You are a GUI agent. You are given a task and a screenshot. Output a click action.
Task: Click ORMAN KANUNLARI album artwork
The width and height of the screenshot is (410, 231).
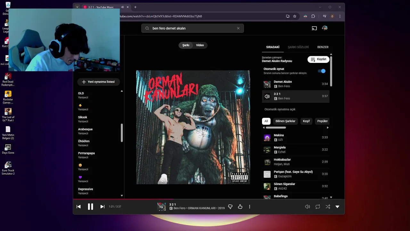(x=193, y=127)
